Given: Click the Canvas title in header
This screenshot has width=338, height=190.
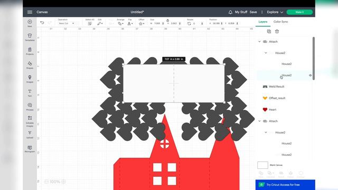Looking at the screenshot, I should 42,12.
